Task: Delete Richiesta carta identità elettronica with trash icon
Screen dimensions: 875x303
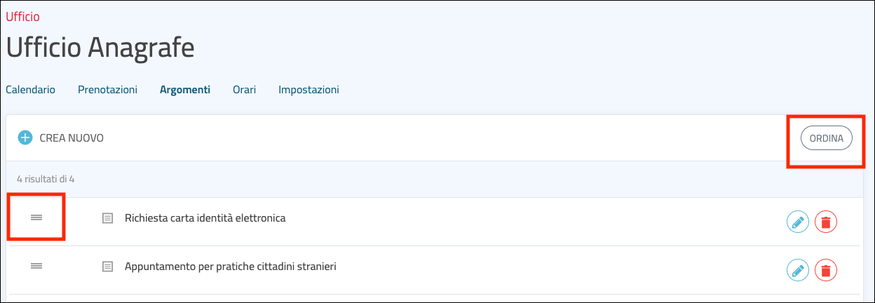Action: tap(826, 222)
